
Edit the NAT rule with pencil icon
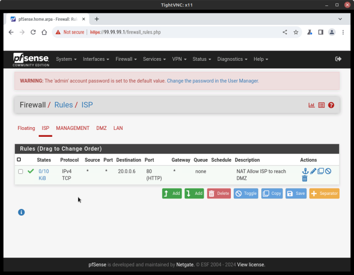click(x=313, y=171)
